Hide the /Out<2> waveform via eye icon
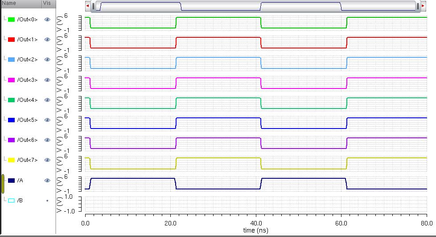Screen dimensions: 436x237 (x=47, y=60)
